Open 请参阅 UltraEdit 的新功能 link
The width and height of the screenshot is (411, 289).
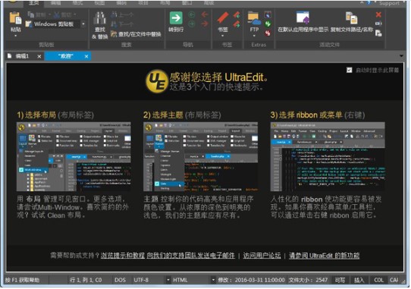point(325,255)
